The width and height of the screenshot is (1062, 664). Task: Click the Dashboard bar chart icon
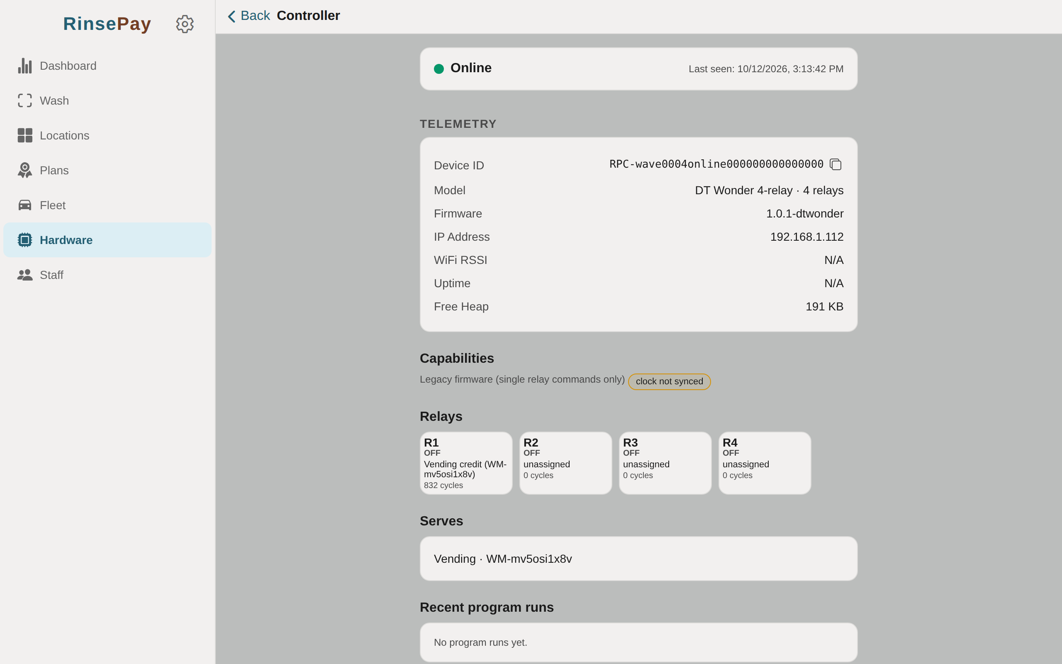point(25,66)
